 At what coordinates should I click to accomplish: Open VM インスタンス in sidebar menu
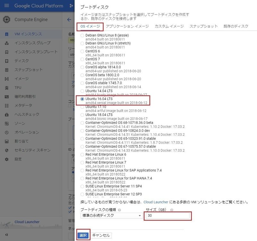point(31,34)
